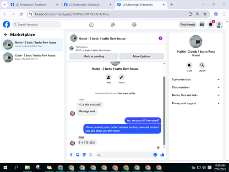Click the volume icon in the system tray
The width and height of the screenshot is (229, 172).
pos(204,167)
